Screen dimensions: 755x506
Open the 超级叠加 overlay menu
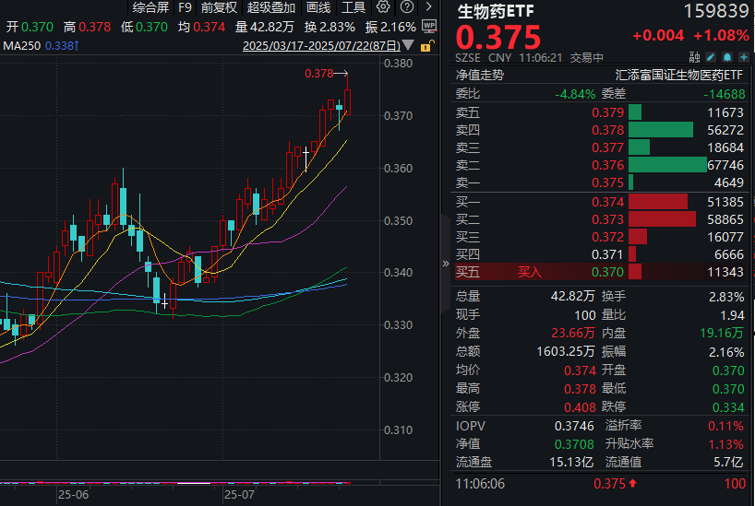click(271, 7)
